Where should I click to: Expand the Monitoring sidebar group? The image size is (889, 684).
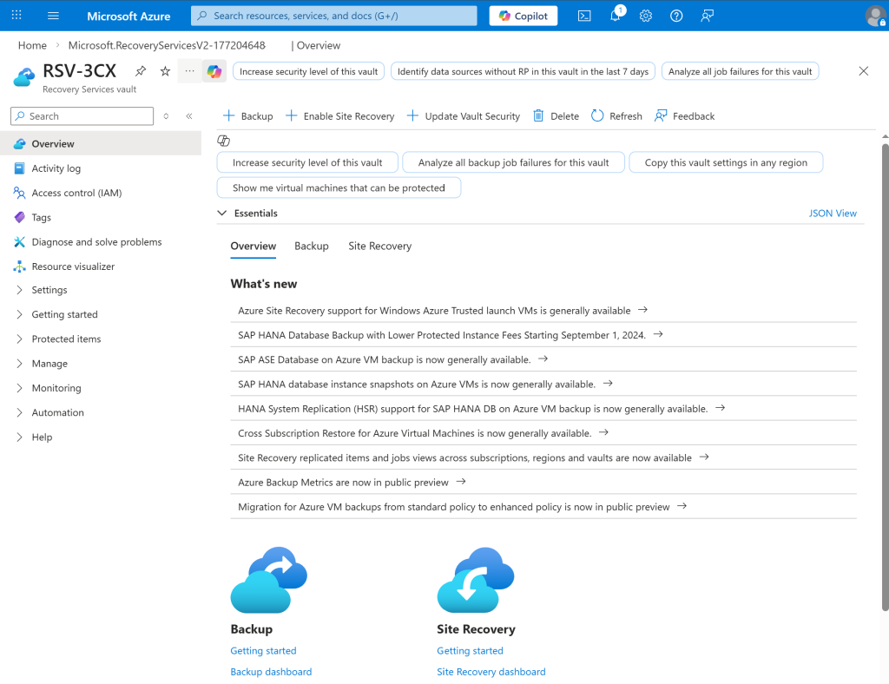coord(56,388)
